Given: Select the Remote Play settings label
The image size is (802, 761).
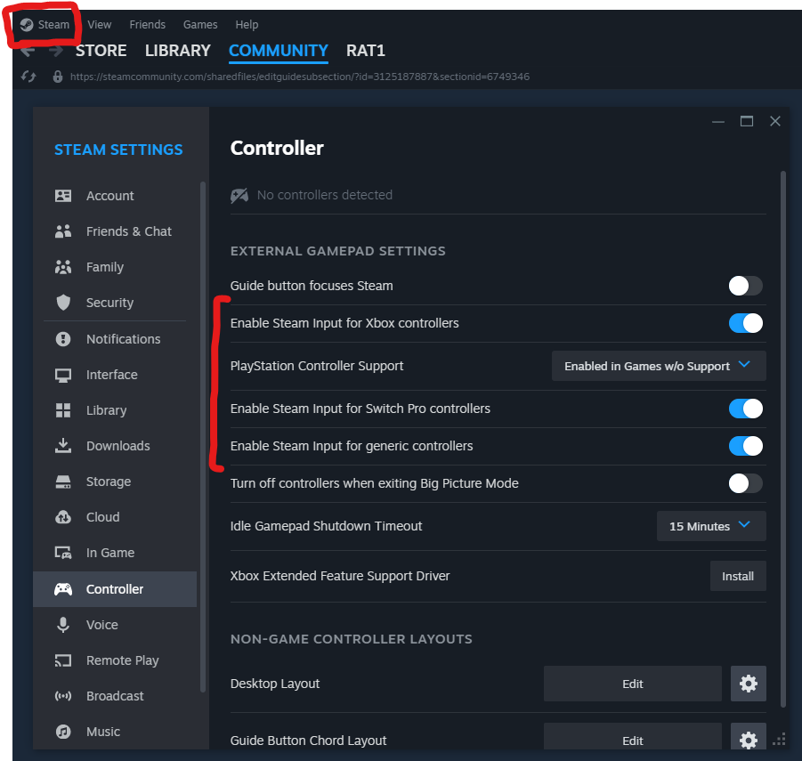Looking at the screenshot, I should pyautogui.click(x=122, y=660).
